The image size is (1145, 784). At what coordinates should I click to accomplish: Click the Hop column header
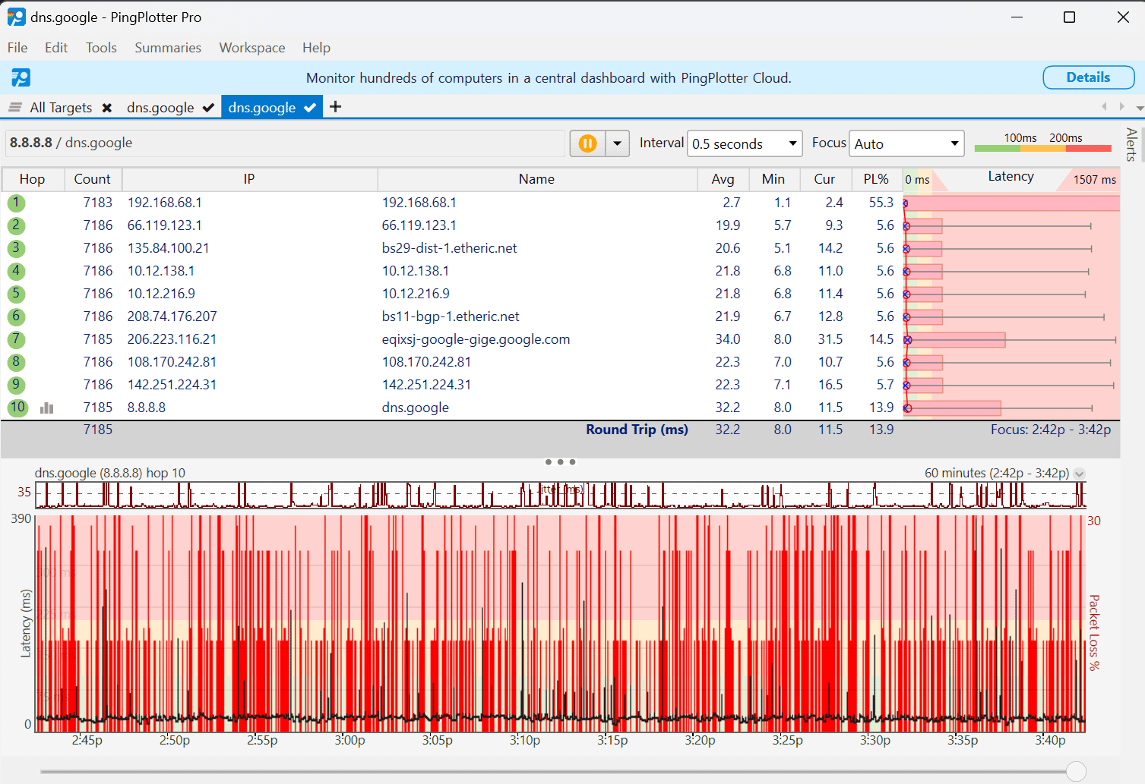pyautogui.click(x=32, y=179)
